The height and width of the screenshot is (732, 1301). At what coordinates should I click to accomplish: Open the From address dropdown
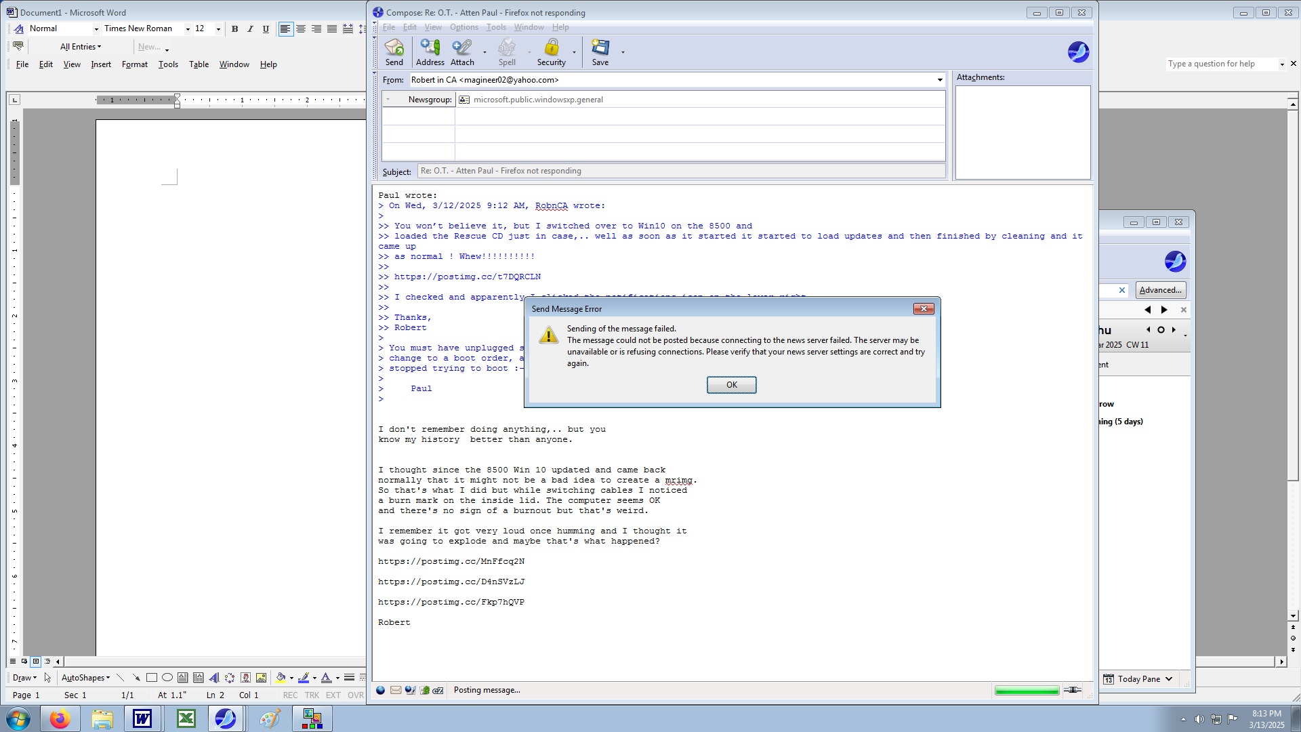pos(940,80)
